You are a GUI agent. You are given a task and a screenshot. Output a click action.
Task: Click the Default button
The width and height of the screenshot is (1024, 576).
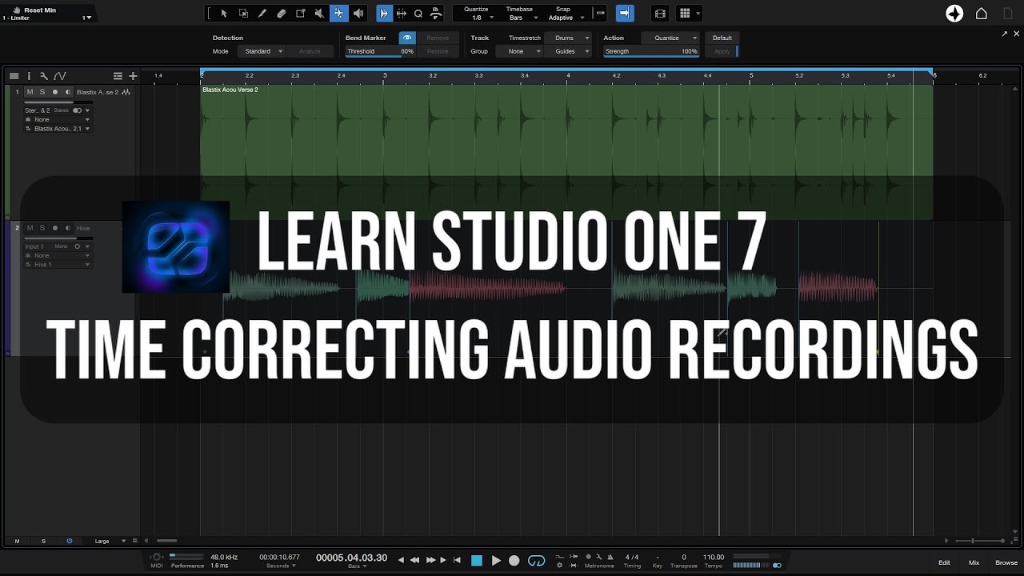[722, 38]
